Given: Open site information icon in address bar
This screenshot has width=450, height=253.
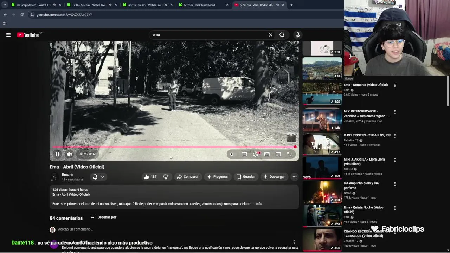Looking at the screenshot, I should click(x=32, y=15).
